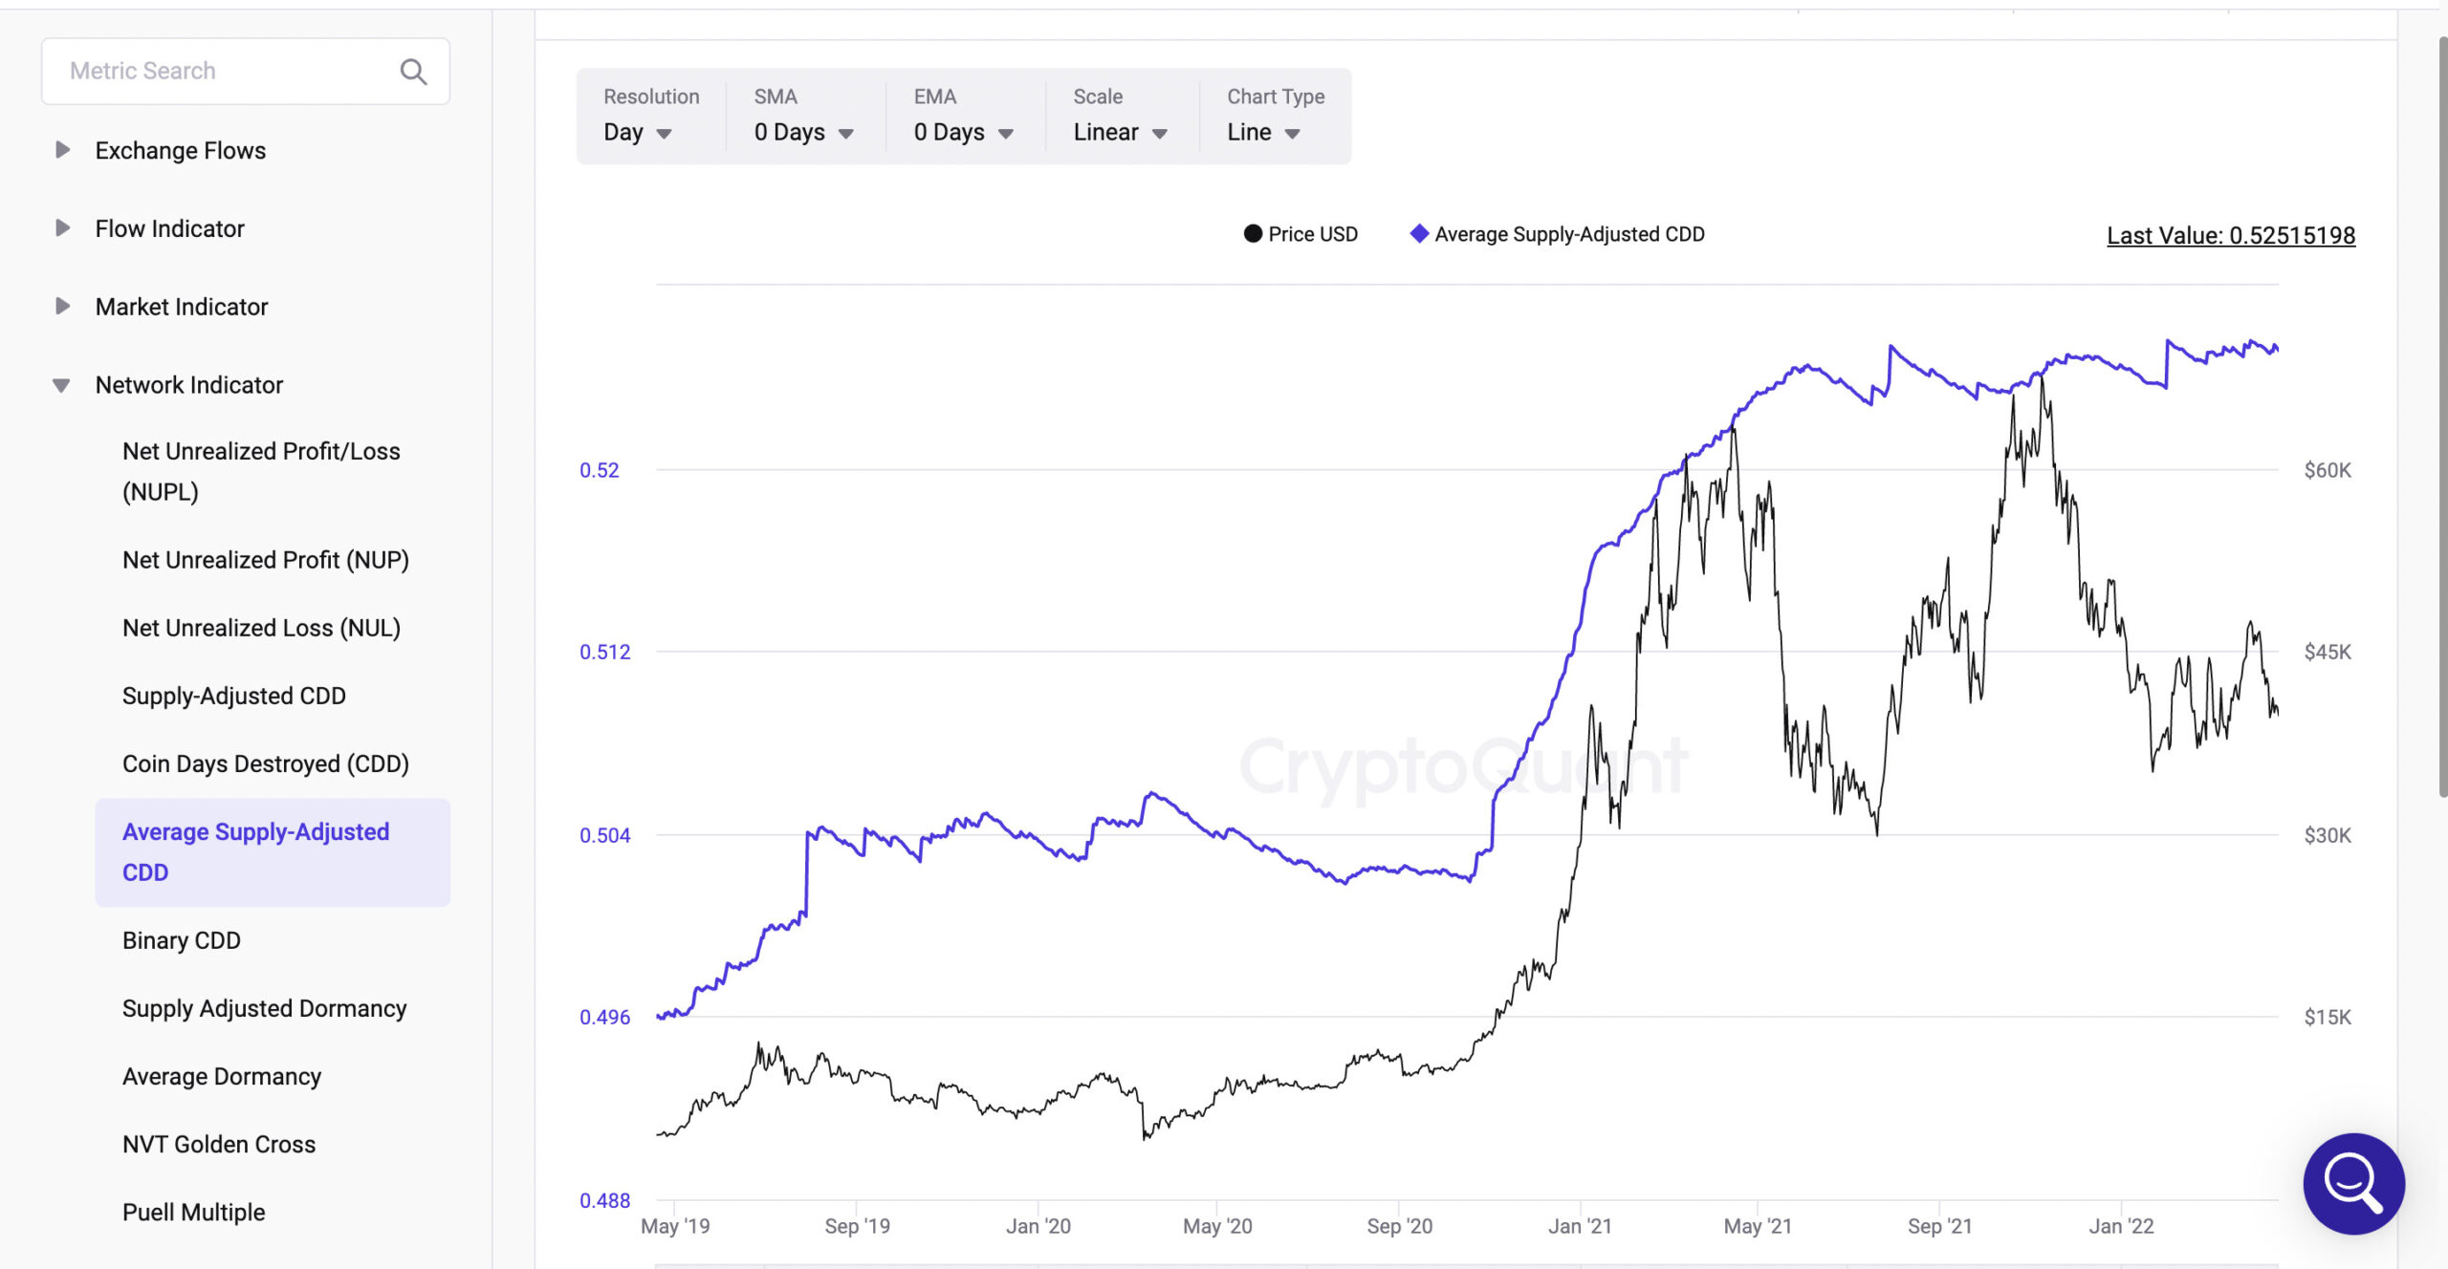Open the Chart Type Line dropdown

coord(1263,132)
